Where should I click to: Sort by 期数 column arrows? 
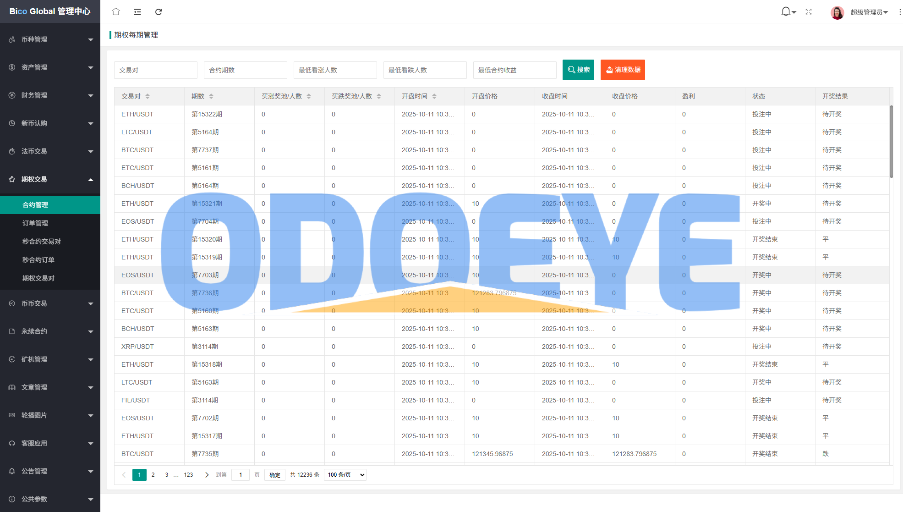pos(211,96)
